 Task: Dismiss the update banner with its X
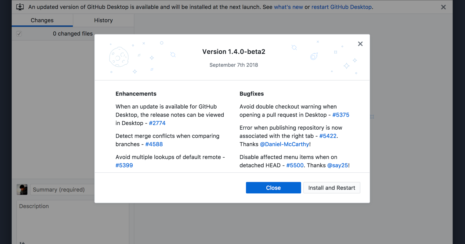443,7
